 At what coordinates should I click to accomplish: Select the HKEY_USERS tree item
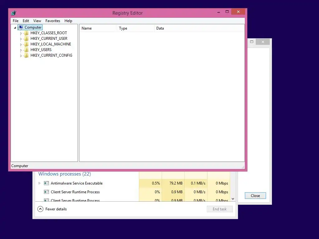click(41, 50)
